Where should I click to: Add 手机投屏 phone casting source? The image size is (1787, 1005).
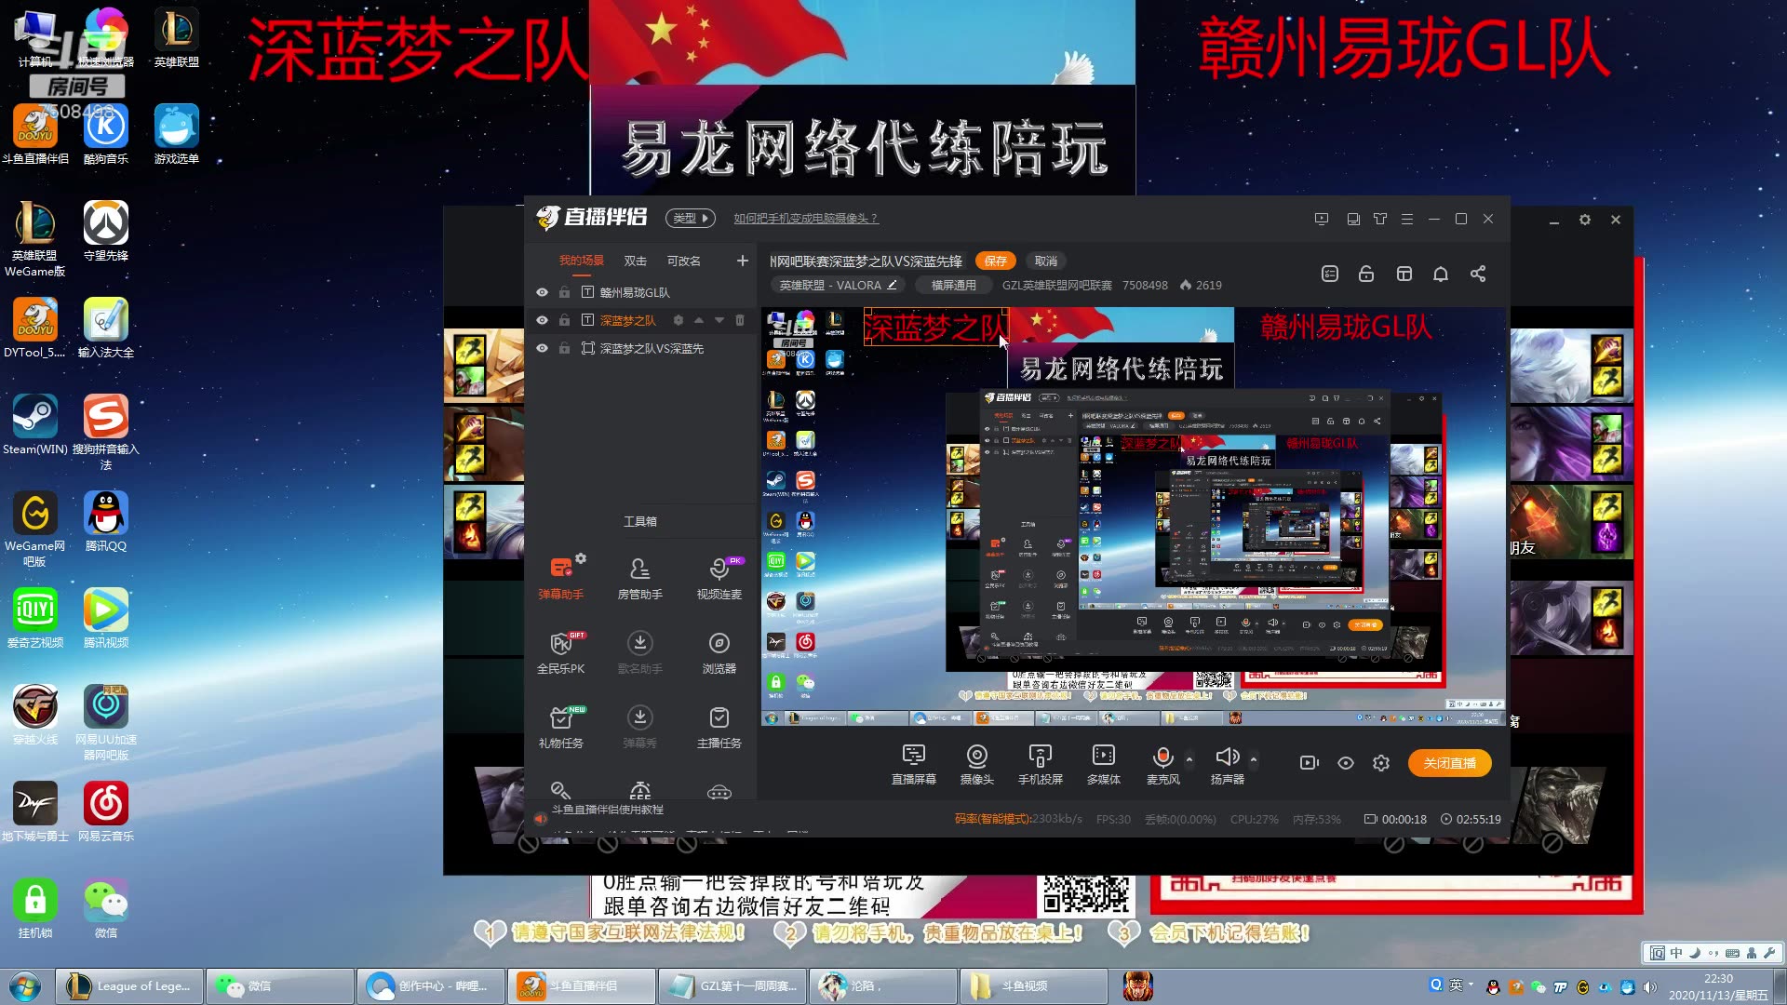coord(1040,764)
